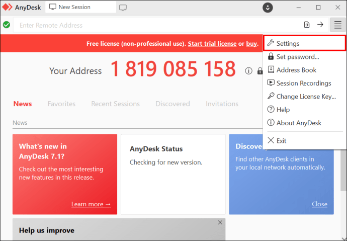Switch to the Favorites tab
This screenshot has height=241, width=347.
click(x=61, y=104)
